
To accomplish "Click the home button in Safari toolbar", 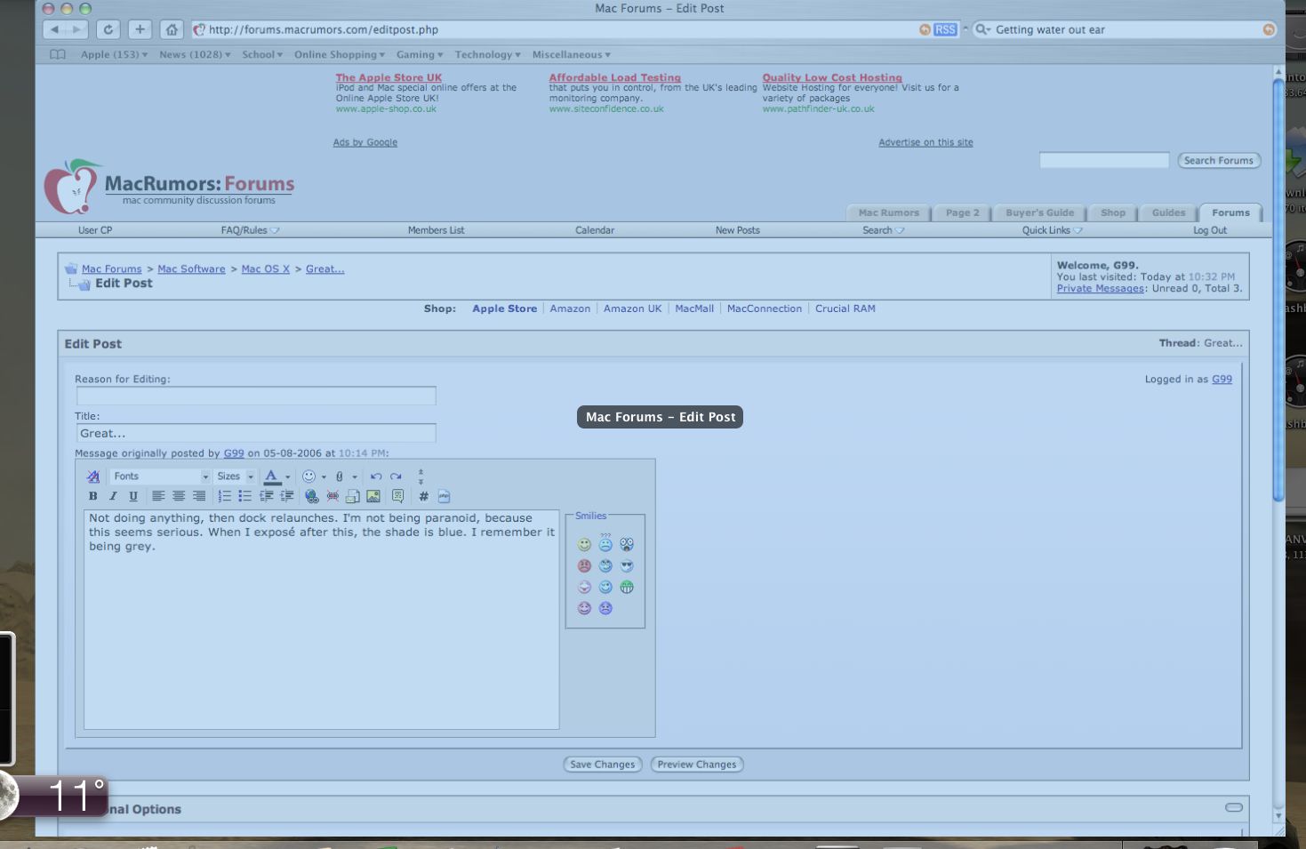I will coord(172,29).
